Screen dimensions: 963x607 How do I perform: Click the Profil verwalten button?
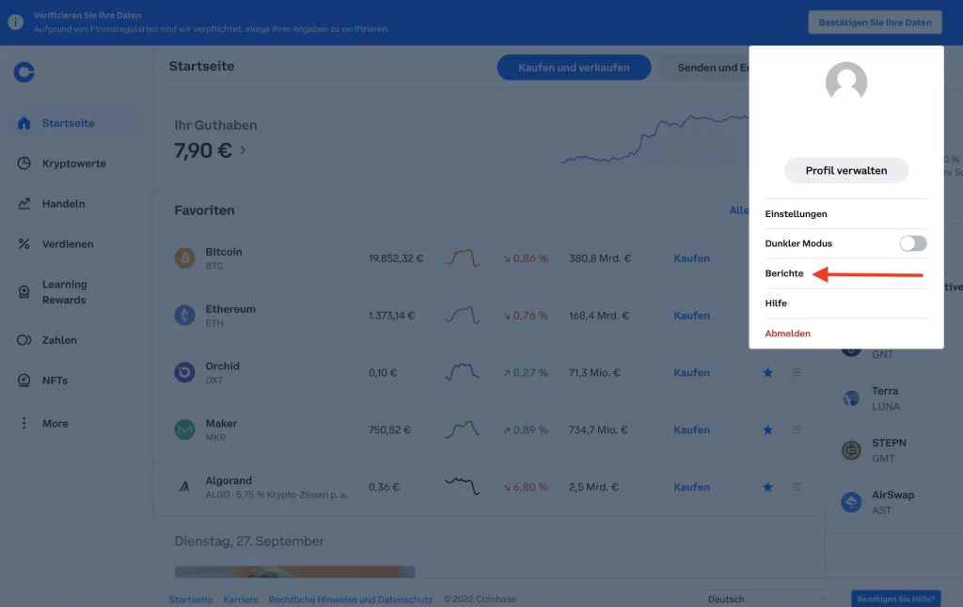[x=845, y=170]
